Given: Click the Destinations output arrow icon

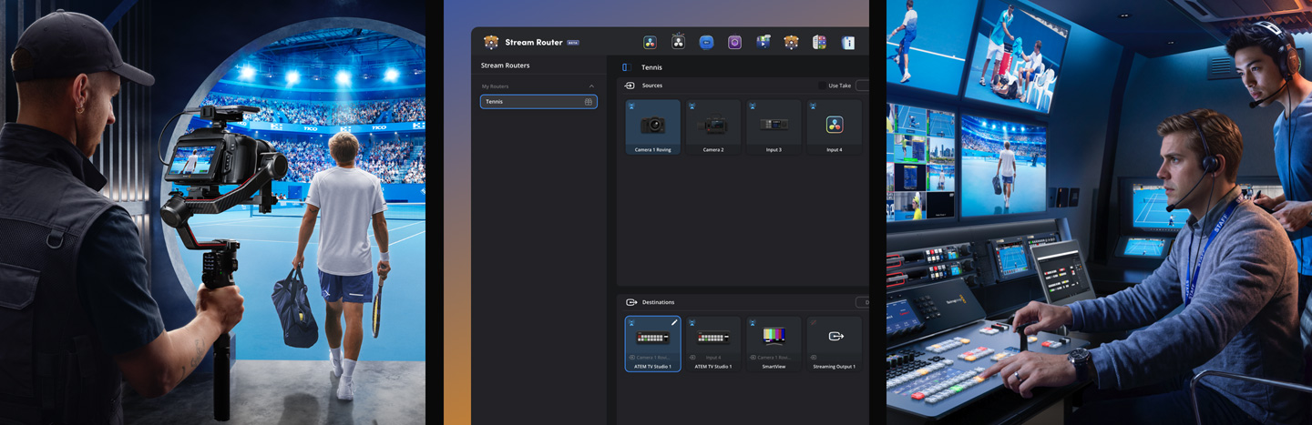Looking at the screenshot, I should (x=631, y=302).
